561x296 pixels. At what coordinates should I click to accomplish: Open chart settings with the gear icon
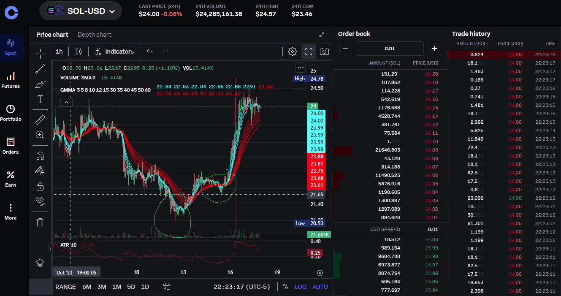(x=292, y=51)
